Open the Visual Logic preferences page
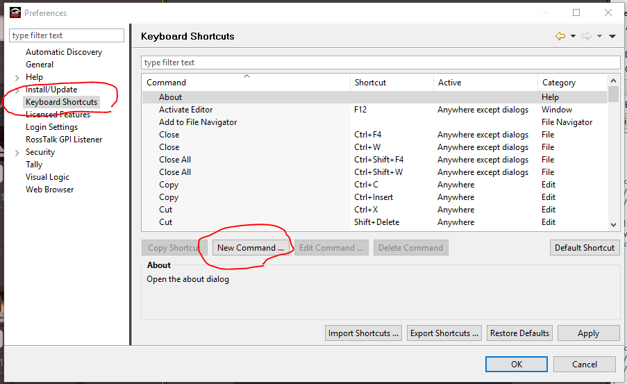The height and width of the screenshot is (384, 627). [x=47, y=177]
